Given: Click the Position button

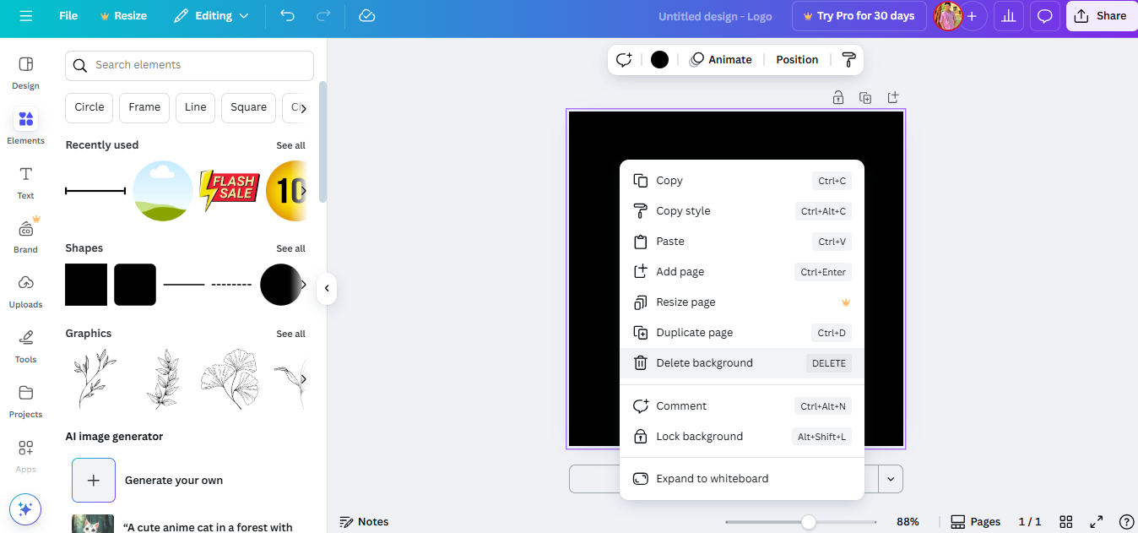Looking at the screenshot, I should pos(797,59).
